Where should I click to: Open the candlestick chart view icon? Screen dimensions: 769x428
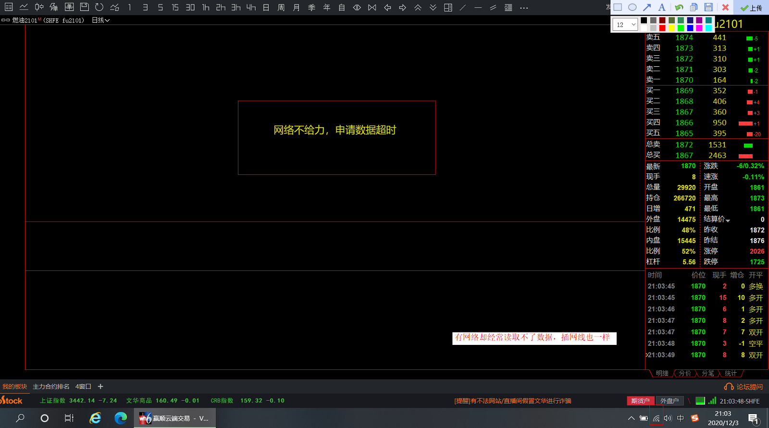click(39, 7)
